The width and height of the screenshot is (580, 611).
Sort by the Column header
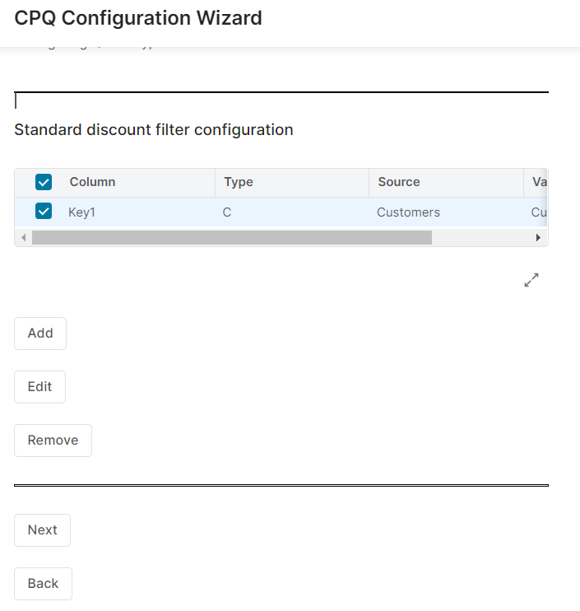coord(92,182)
